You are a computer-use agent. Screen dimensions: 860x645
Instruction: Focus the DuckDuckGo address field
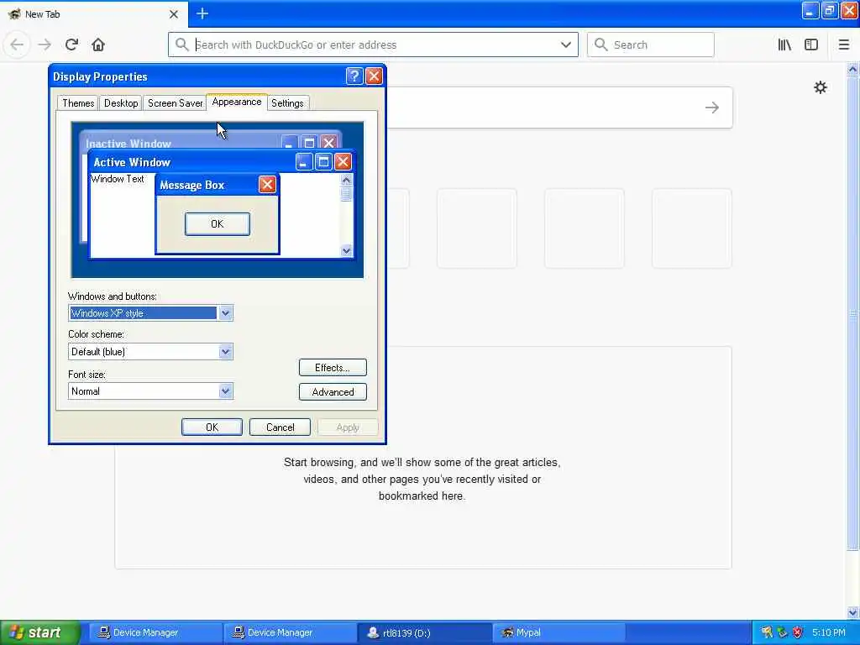click(x=373, y=45)
